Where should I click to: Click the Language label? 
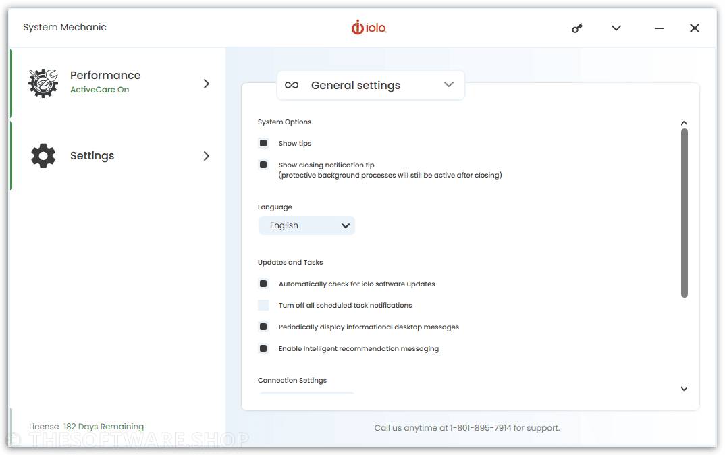[x=275, y=207]
